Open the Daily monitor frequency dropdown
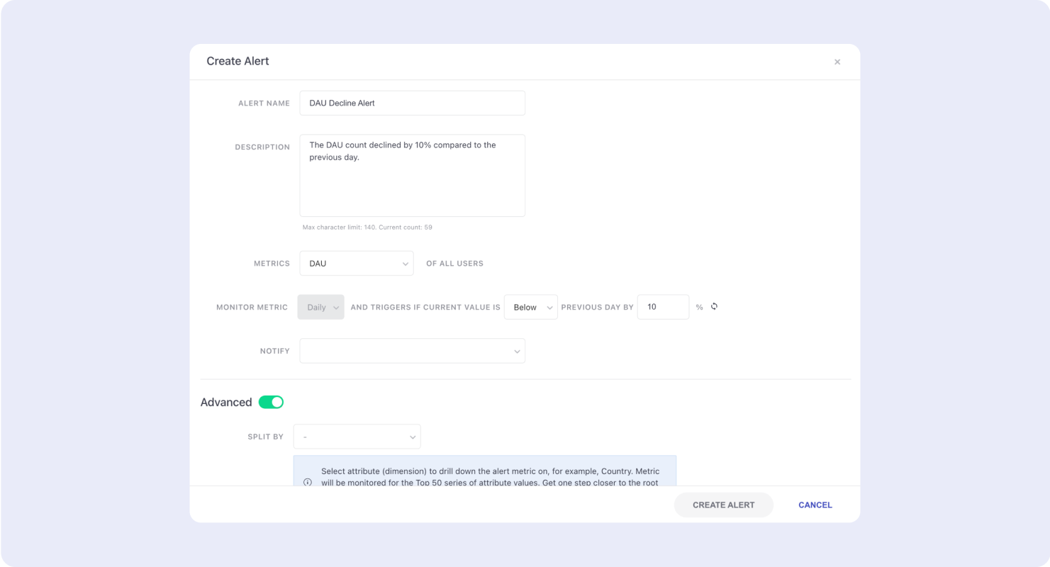Image resolution: width=1050 pixels, height=567 pixels. click(x=320, y=308)
